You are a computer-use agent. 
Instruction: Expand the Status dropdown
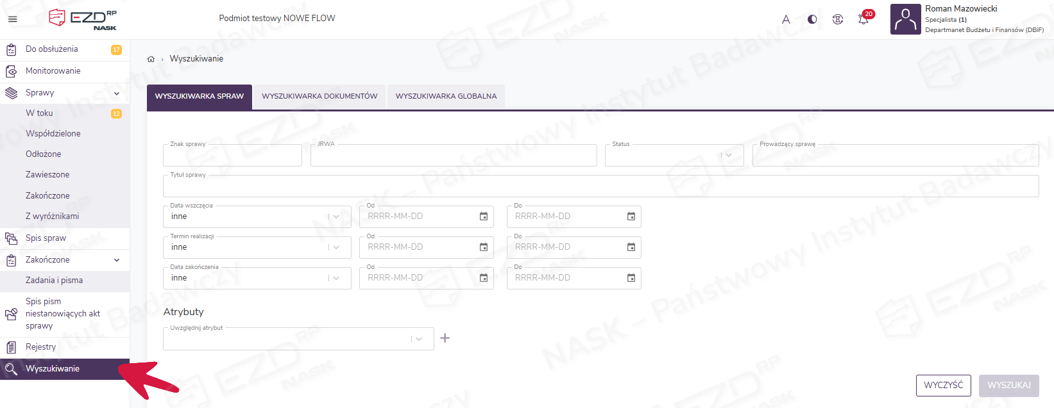click(728, 156)
